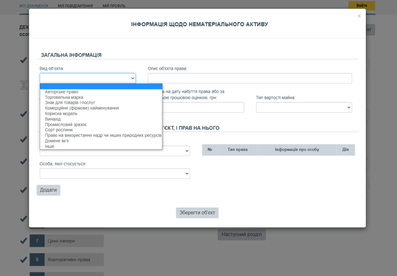
Task: Expand the 'Особа, якої стосується' dropdown
Action: 115,174
